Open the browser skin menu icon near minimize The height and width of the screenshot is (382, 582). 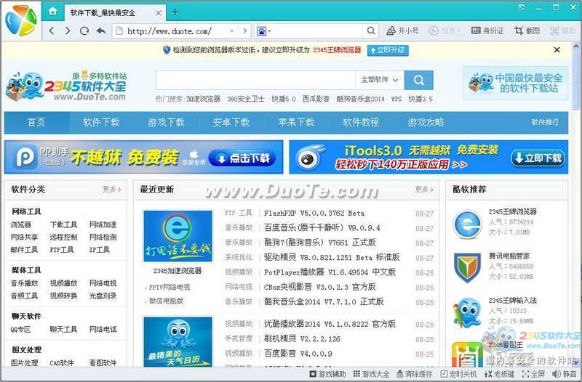[x=521, y=7]
